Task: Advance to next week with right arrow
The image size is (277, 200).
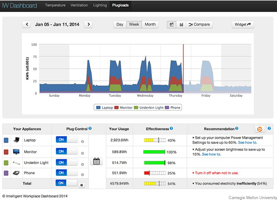Action: pyautogui.click(x=88, y=25)
